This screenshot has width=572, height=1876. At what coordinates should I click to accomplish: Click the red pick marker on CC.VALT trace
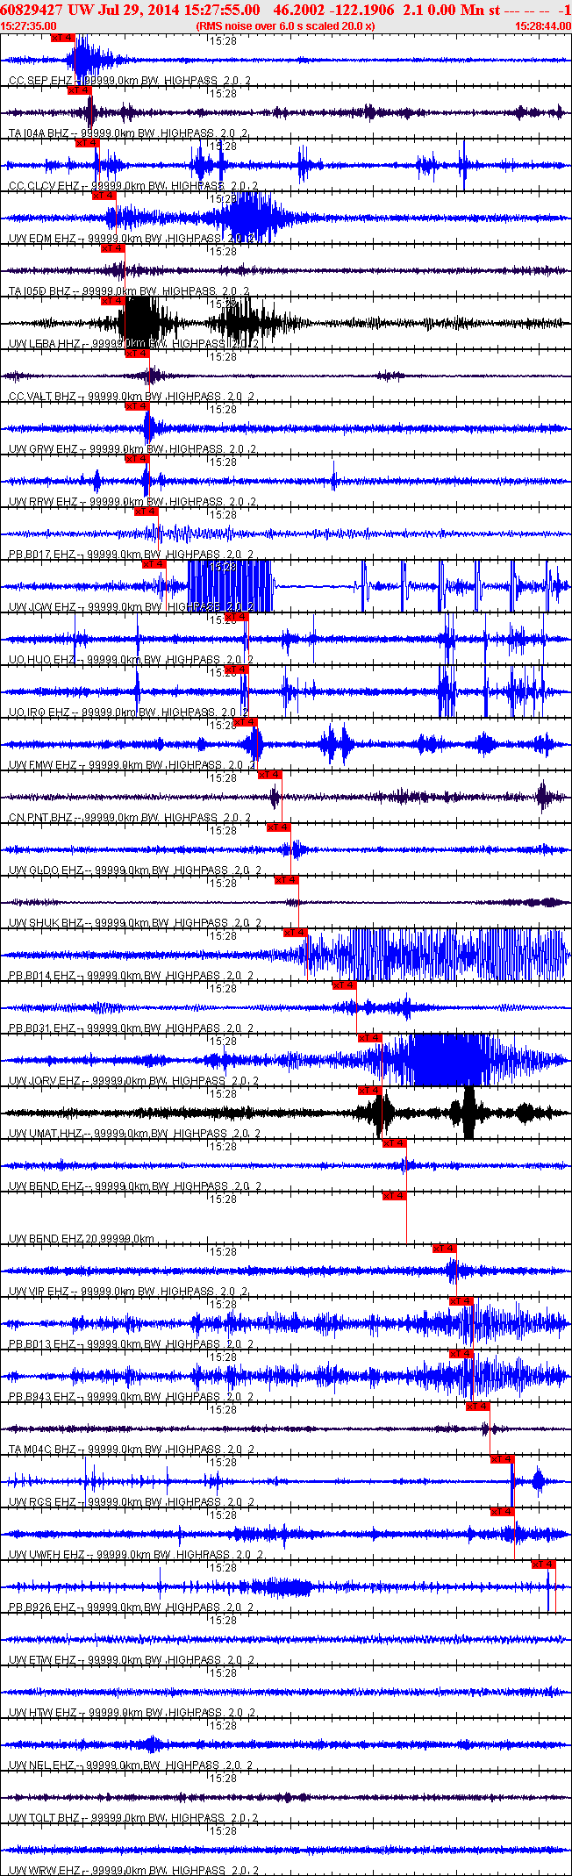pos(138,354)
